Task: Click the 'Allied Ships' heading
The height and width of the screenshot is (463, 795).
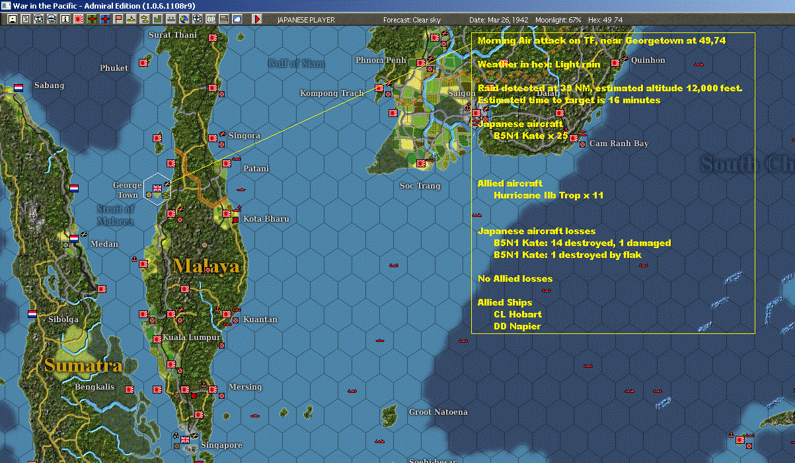Action: [505, 302]
